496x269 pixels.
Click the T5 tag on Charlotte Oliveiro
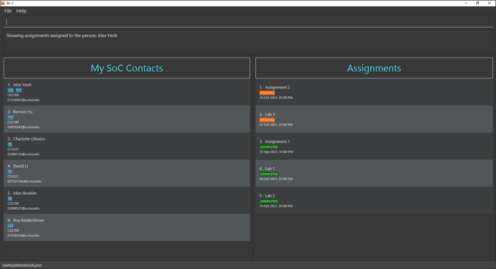pos(10,144)
